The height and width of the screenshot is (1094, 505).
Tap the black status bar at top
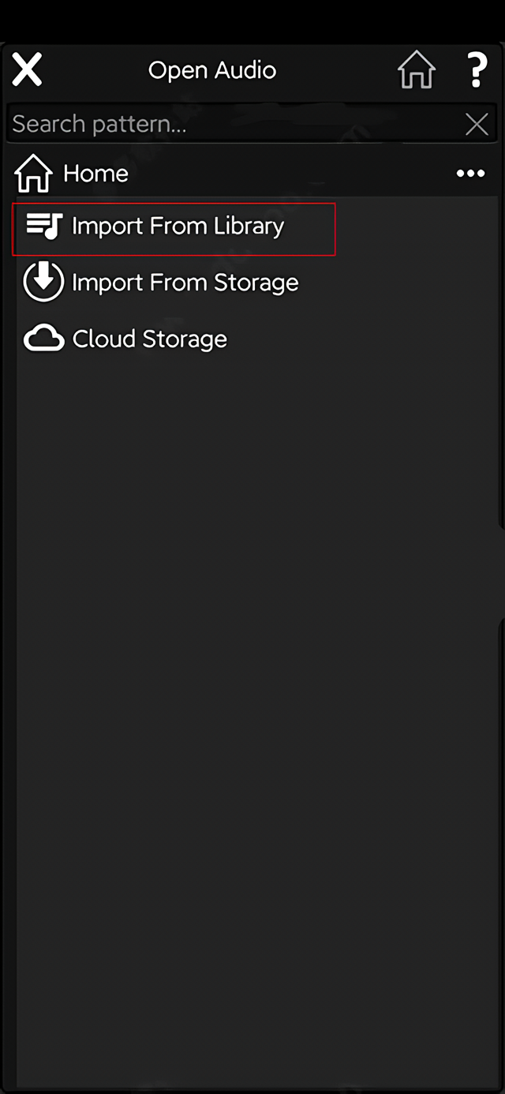(252, 20)
